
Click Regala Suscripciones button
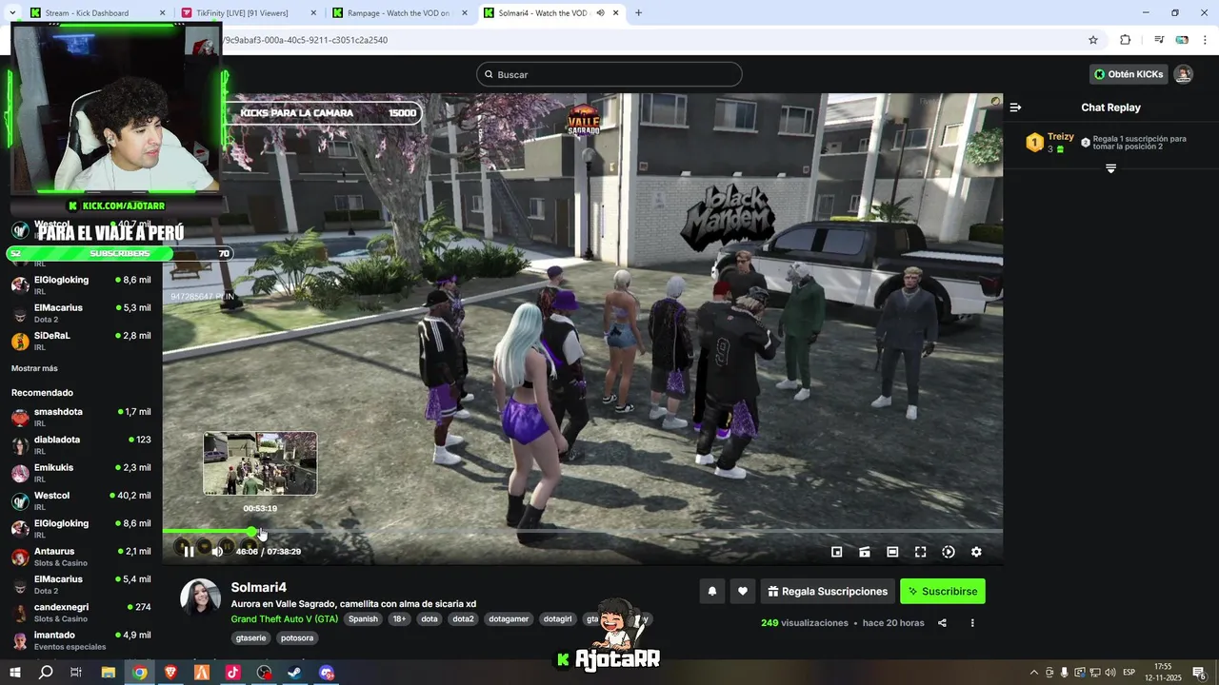(828, 591)
